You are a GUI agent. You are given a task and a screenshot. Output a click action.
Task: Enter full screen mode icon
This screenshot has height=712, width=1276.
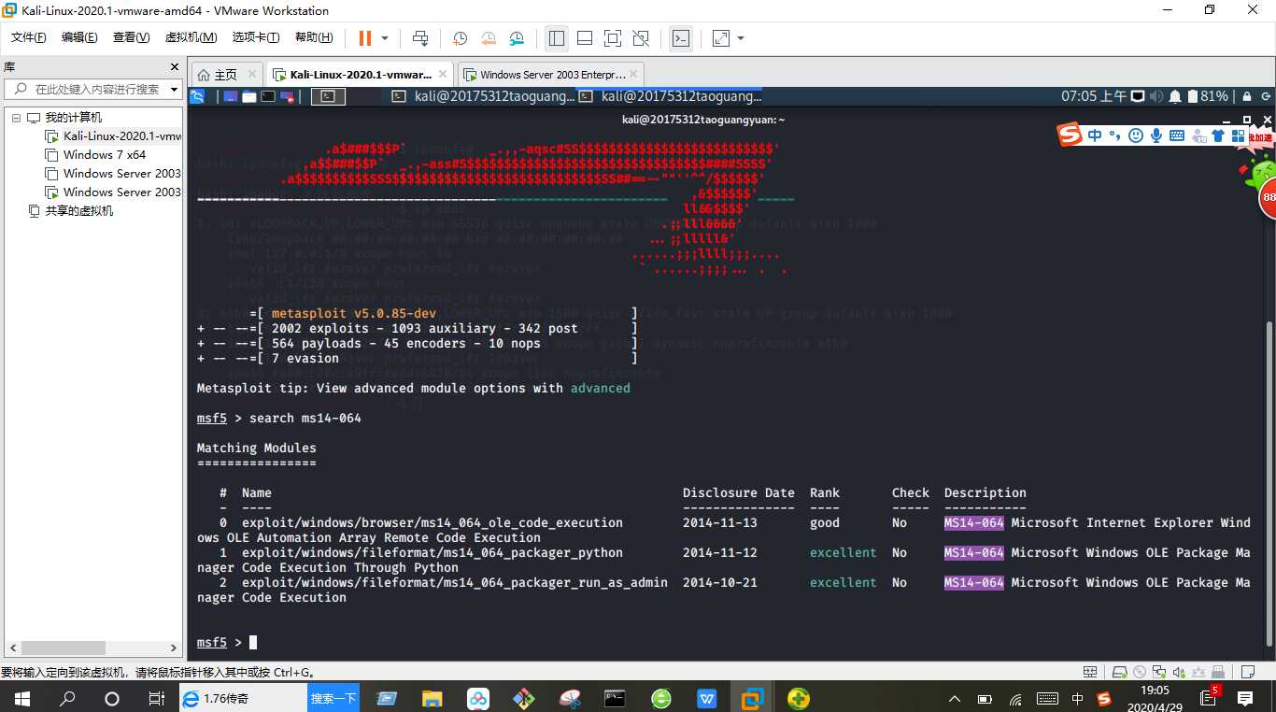point(613,38)
